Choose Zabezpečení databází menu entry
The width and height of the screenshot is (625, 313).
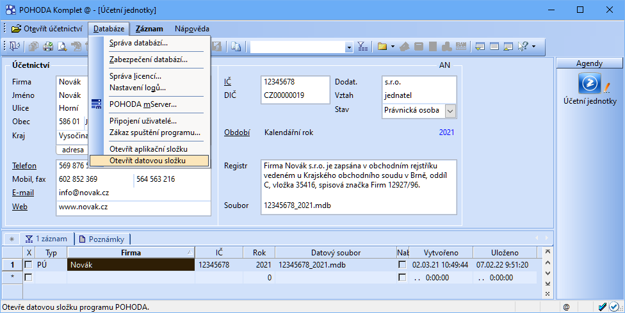coord(149,60)
